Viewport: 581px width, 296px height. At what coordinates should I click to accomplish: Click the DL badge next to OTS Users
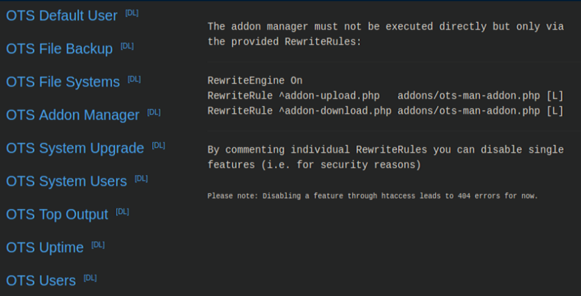91,278
